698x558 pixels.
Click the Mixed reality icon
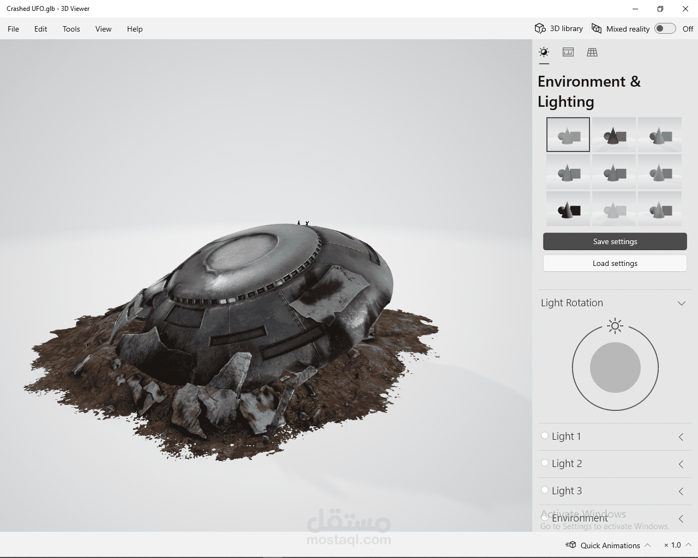[x=597, y=28]
